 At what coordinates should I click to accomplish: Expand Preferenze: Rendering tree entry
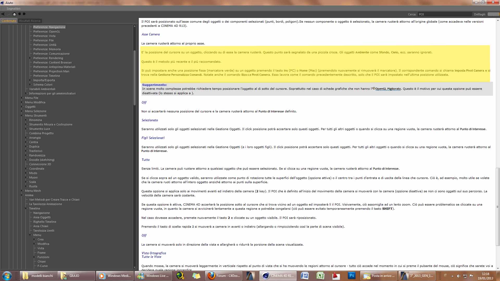[x=30, y=58]
